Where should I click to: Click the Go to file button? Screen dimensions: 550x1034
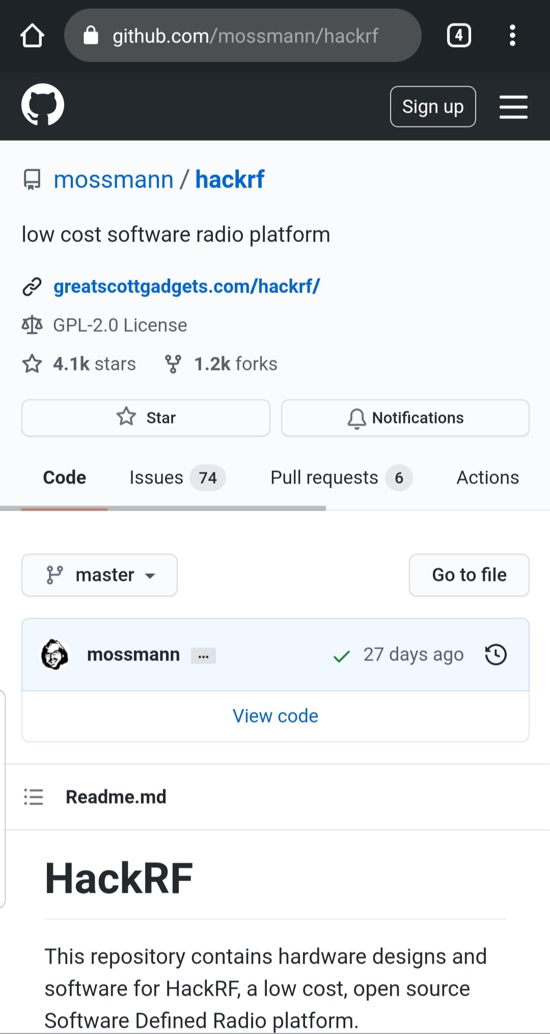(x=469, y=575)
